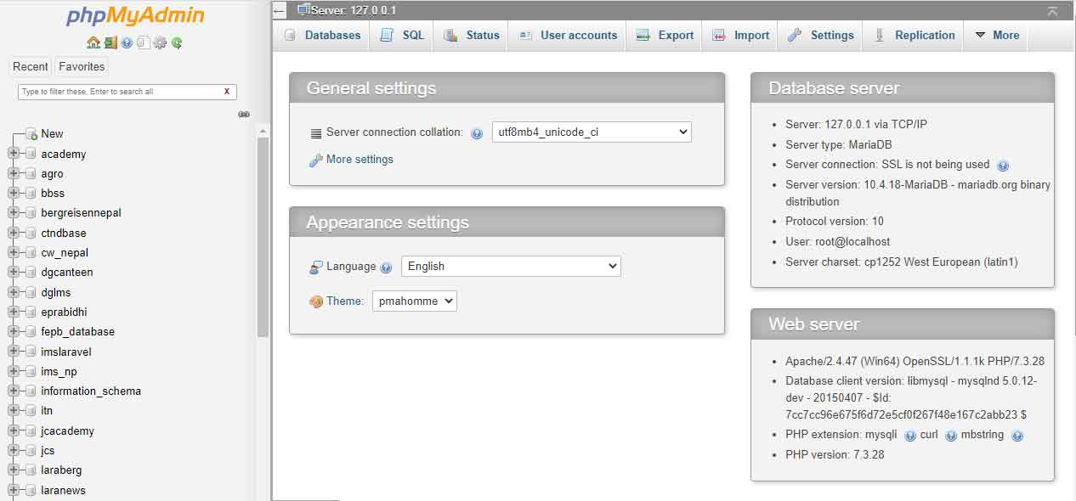The image size is (1076, 501).
Task: Clear the filter with red X
Action: pyautogui.click(x=227, y=92)
